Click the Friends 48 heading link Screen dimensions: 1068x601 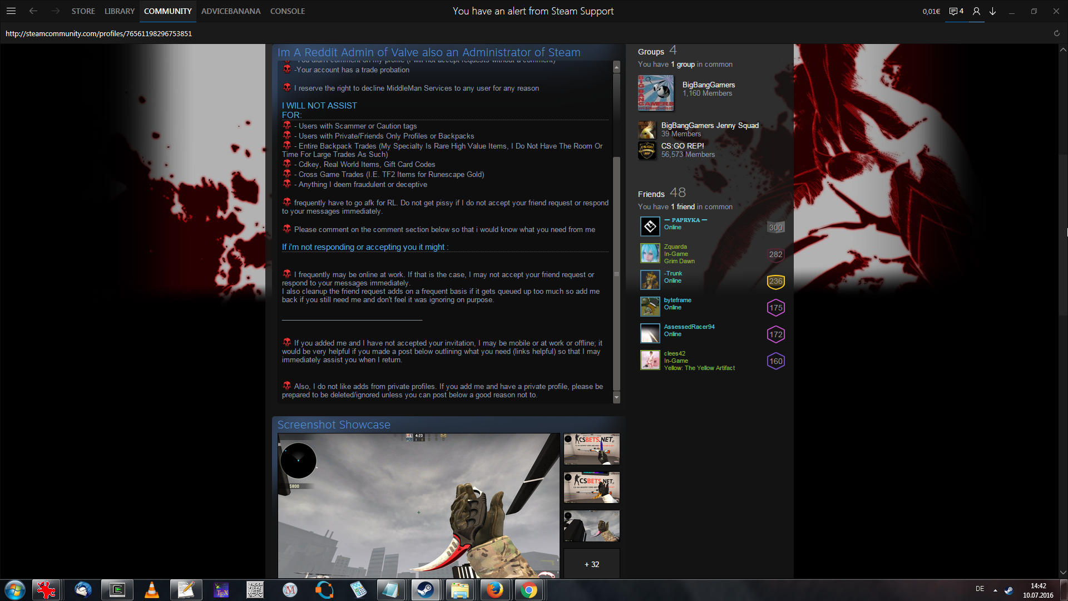[x=661, y=193]
